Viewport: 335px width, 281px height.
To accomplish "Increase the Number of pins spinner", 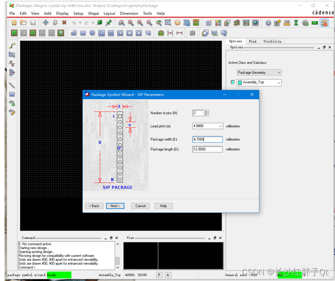I will pos(206,112).
